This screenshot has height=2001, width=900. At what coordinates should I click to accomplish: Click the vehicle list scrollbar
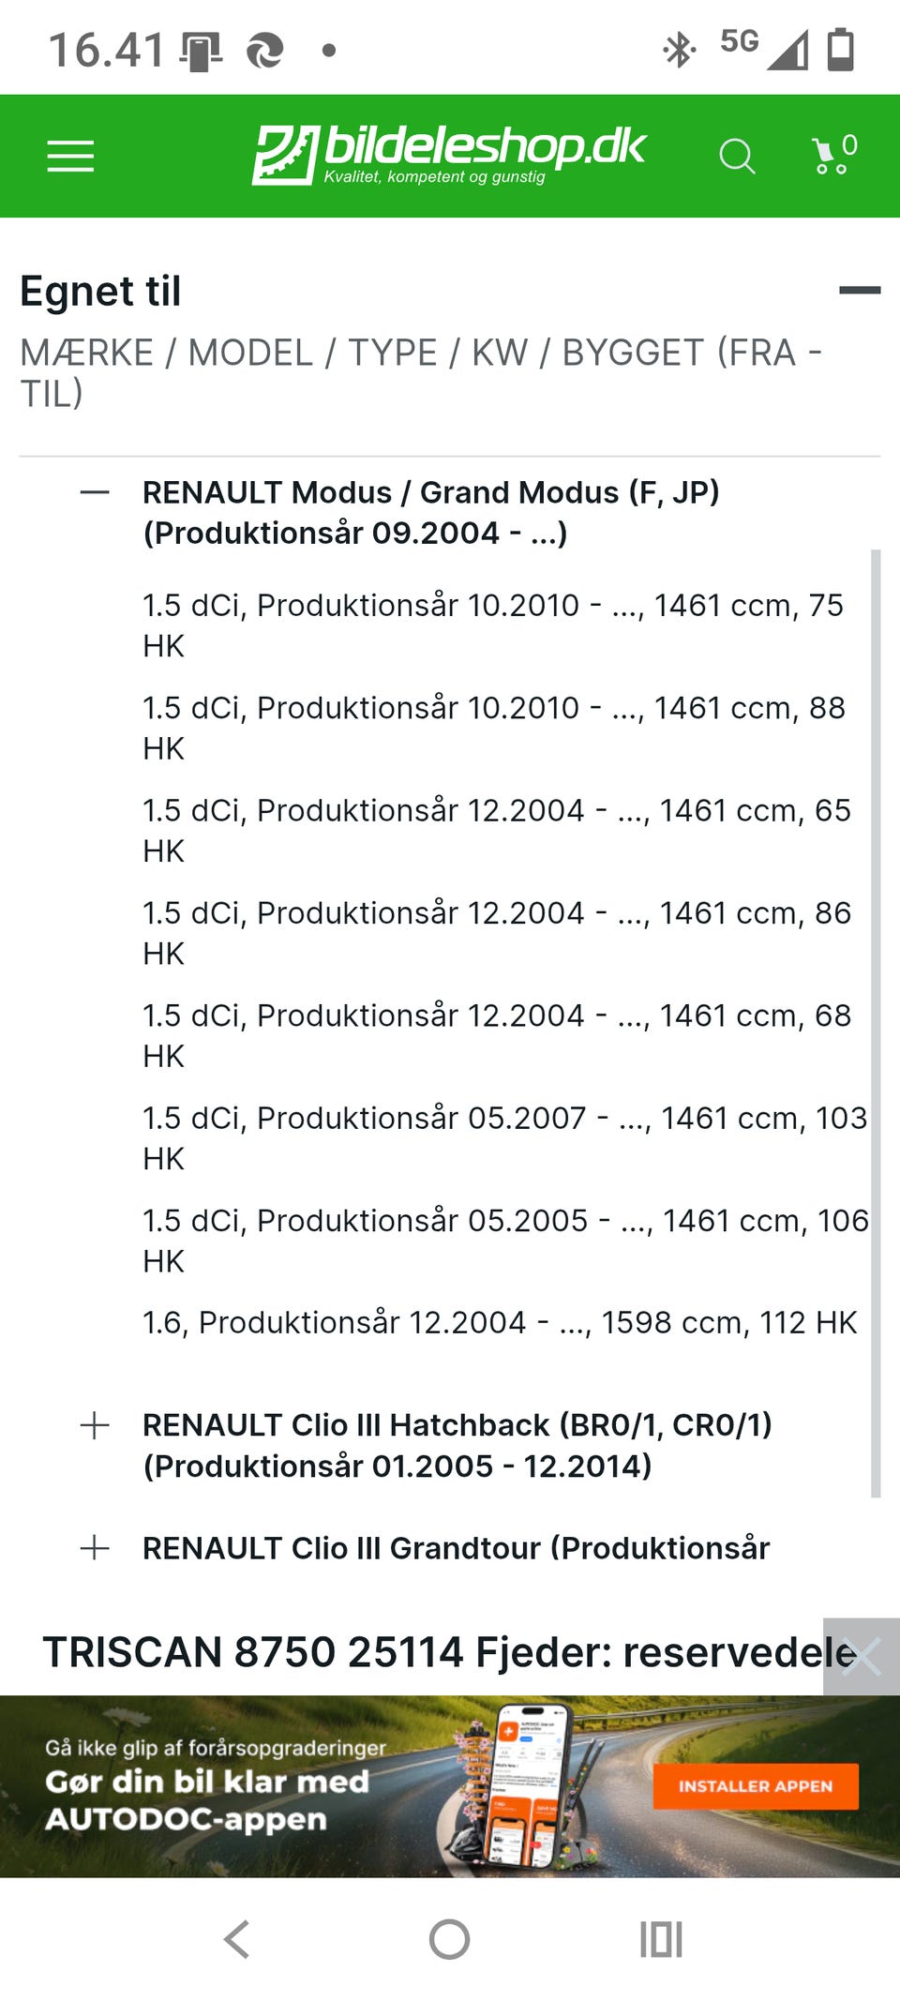[x=876, y=1022]
